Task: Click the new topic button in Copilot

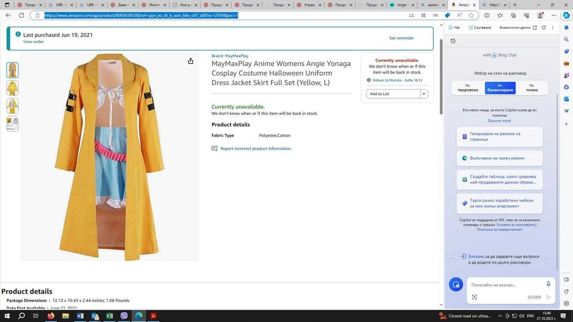Action: [x=456, y=284]
